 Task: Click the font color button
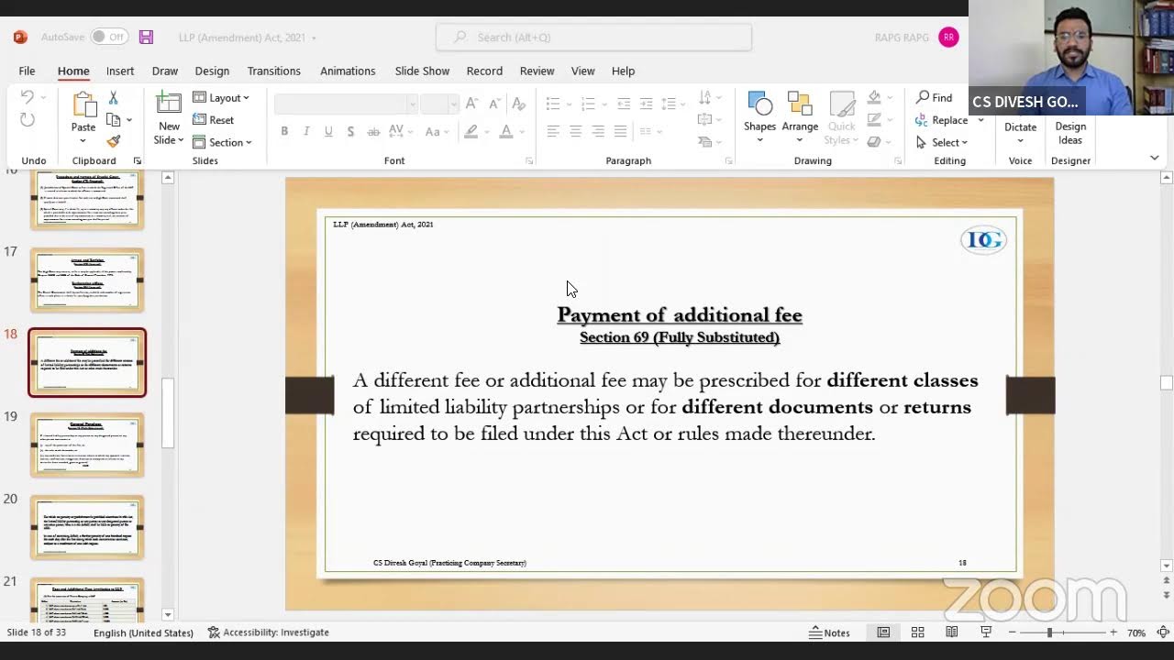point(505,132)
